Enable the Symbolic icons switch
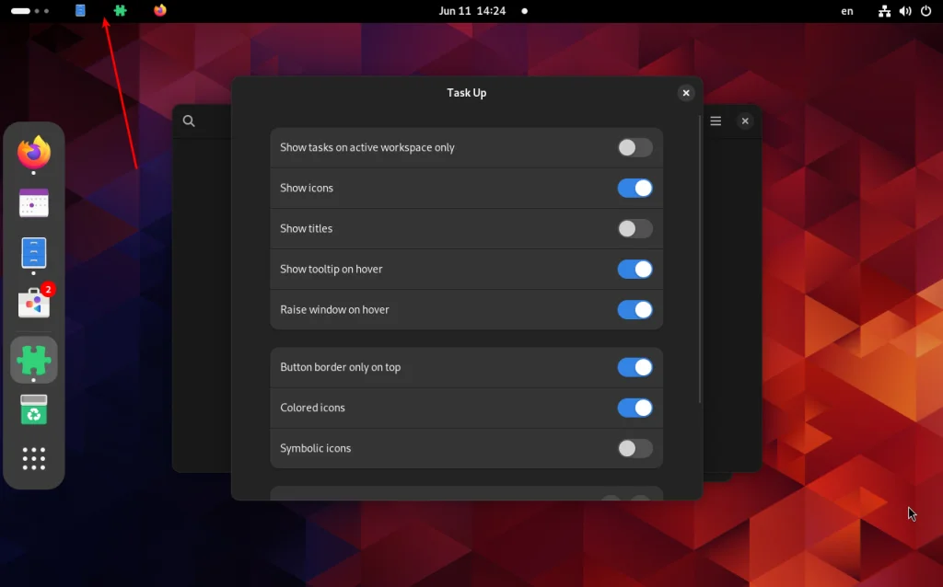 tap(634, 448)
